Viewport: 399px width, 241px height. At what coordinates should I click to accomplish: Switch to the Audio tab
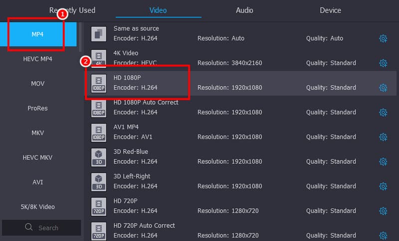[x=244, y=10]
